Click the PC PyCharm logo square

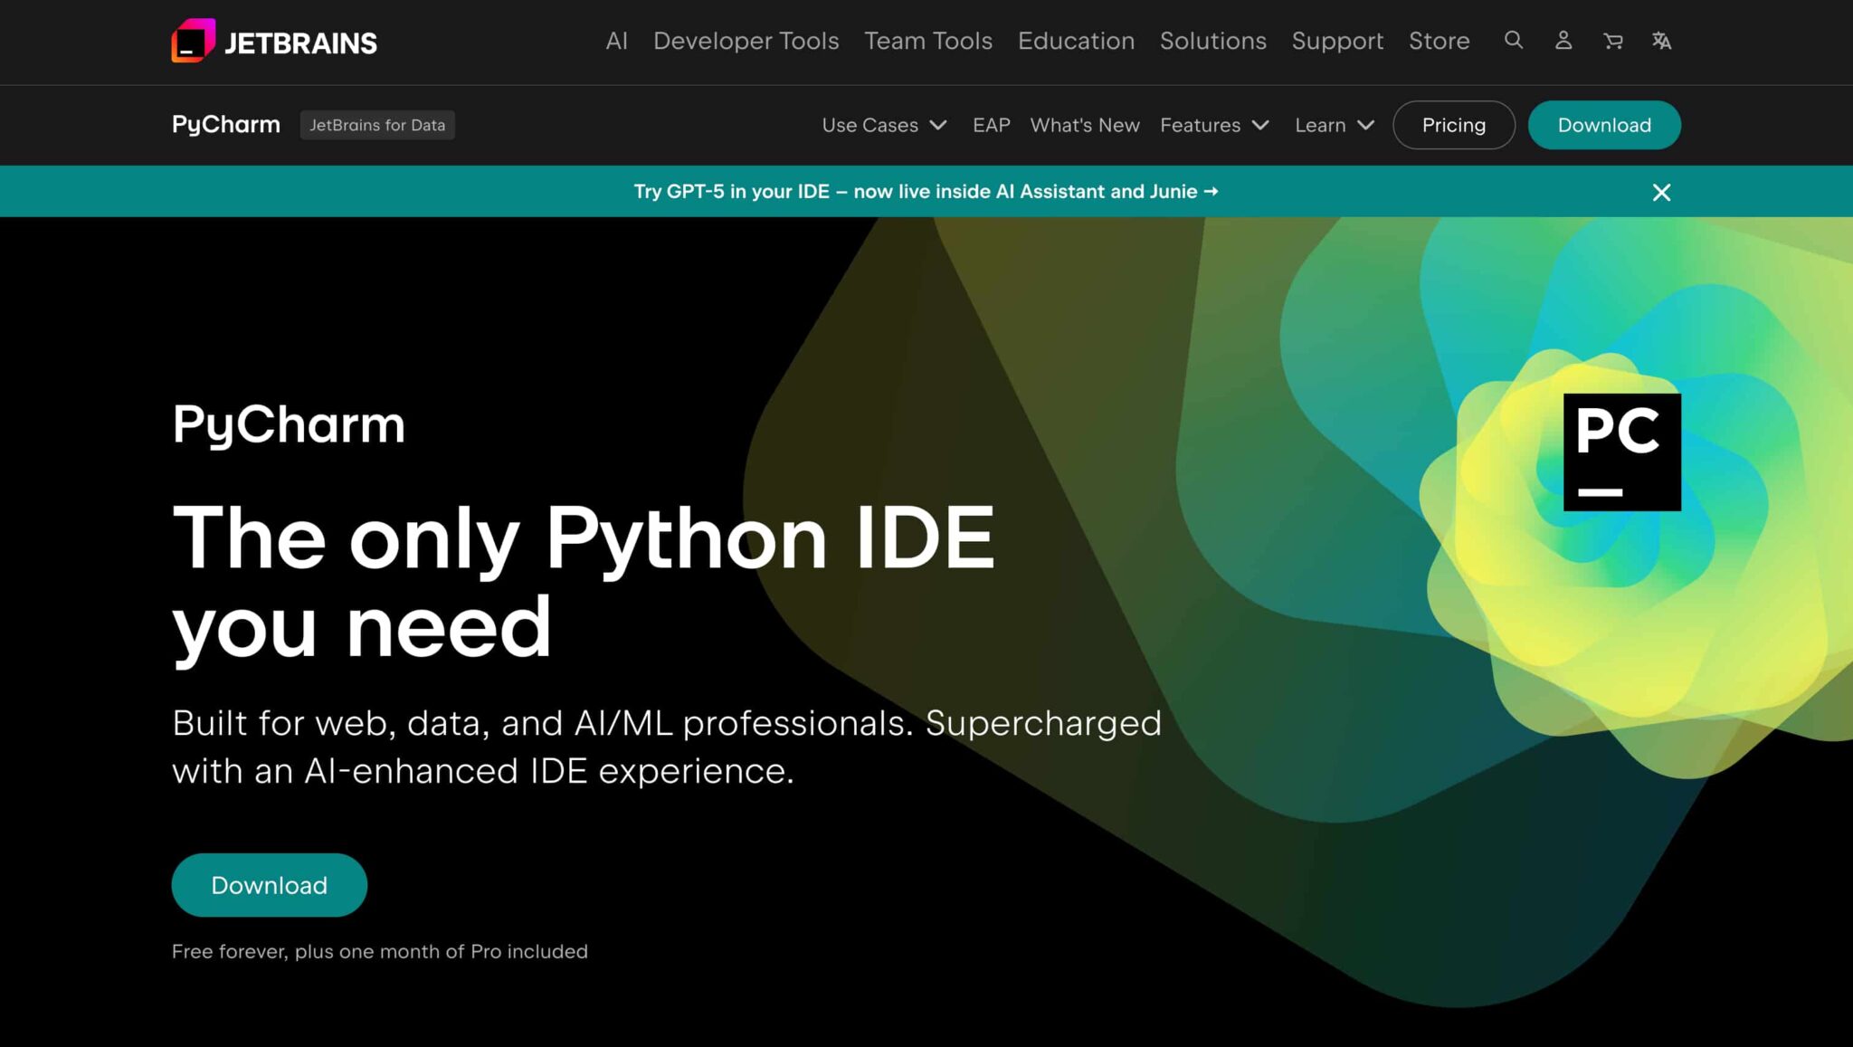tap(1621, 452)
